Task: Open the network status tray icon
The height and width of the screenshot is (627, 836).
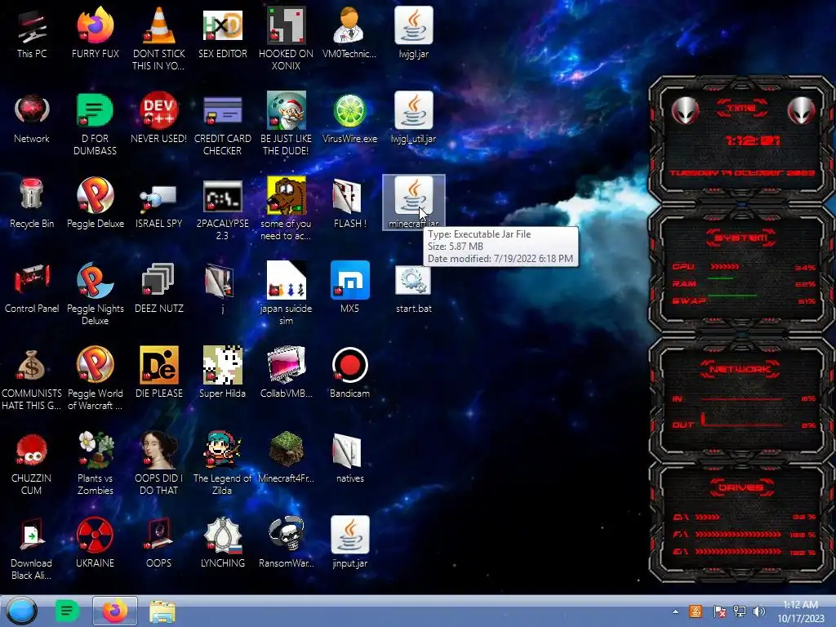Action: coord(739,611)
